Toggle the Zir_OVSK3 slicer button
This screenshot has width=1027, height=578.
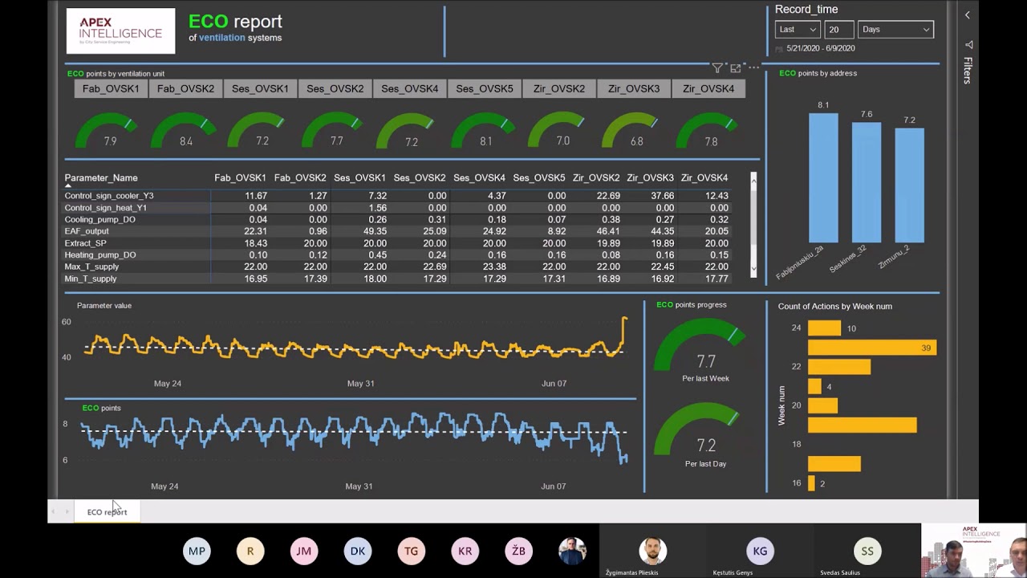point(634,88)
